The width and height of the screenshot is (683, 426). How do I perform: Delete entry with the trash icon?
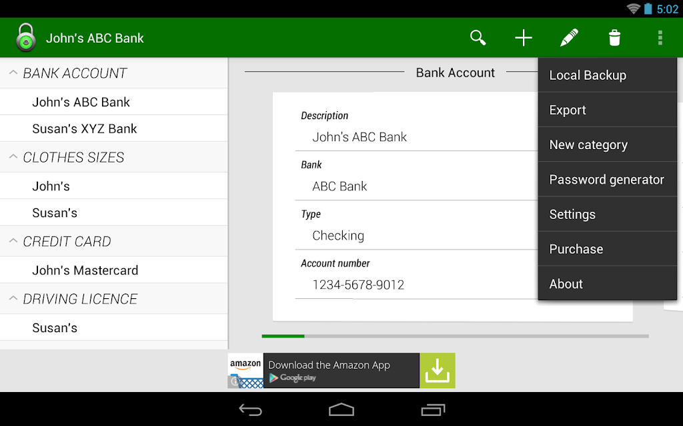[614, 38]
